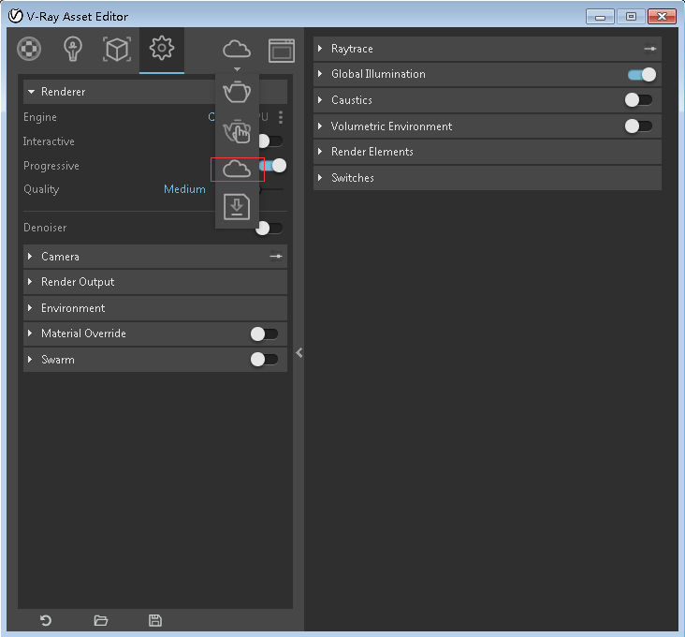
Task: Minimize the V-Ray Asset Editor window
Action: (600, 17)
